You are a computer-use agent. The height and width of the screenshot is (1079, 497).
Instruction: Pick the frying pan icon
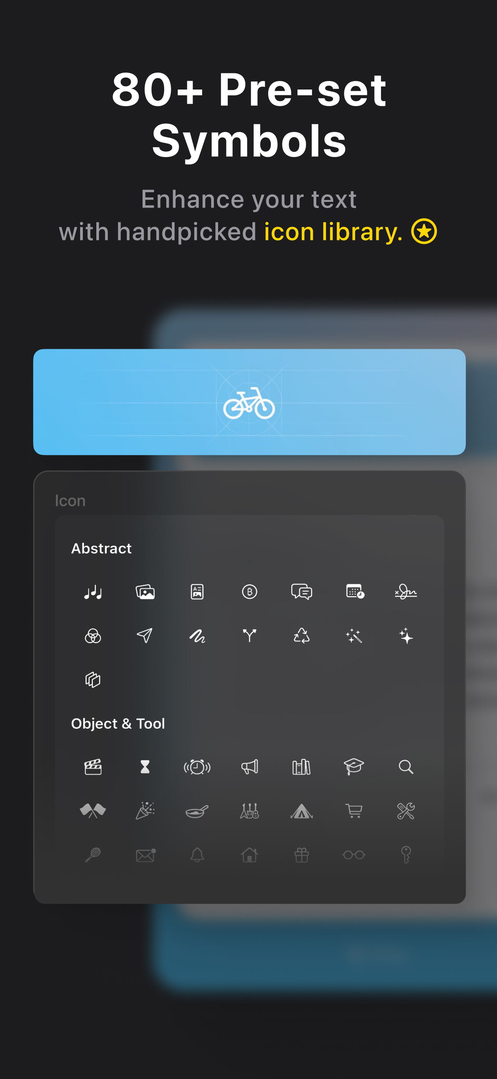tap(197, 811)
